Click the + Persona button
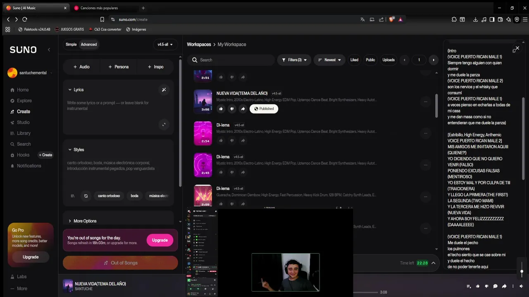 119,67
